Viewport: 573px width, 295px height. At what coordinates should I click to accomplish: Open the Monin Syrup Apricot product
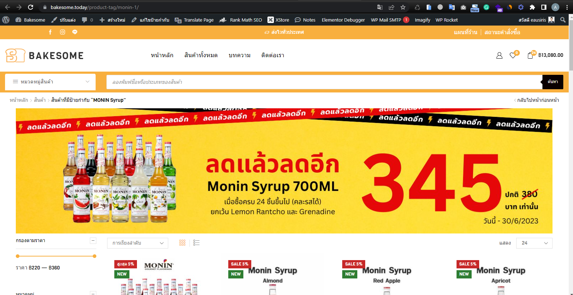point(501,275)
